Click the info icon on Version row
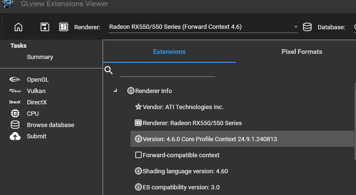The image size is (356, 195). tap(138, 139)
